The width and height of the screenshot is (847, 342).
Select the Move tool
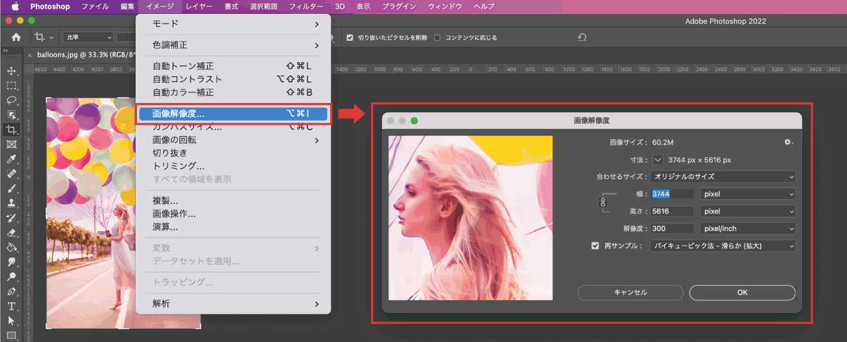tap(11, 71)
